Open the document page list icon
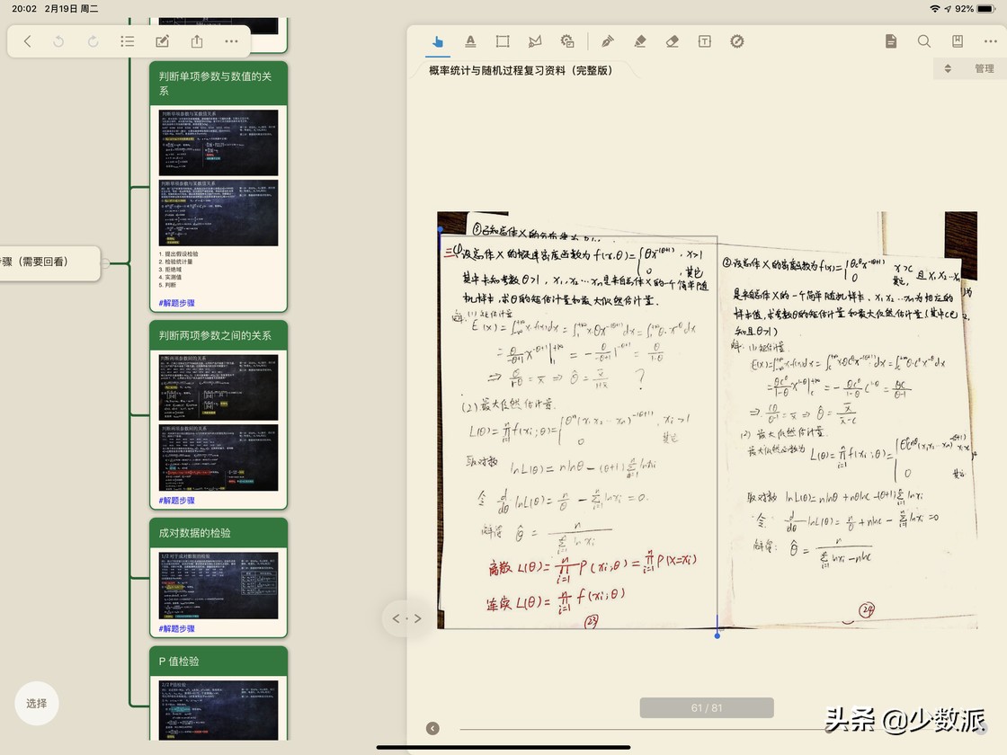Image resolution: width=1007 pixels, height=755 pixels. 891,41
